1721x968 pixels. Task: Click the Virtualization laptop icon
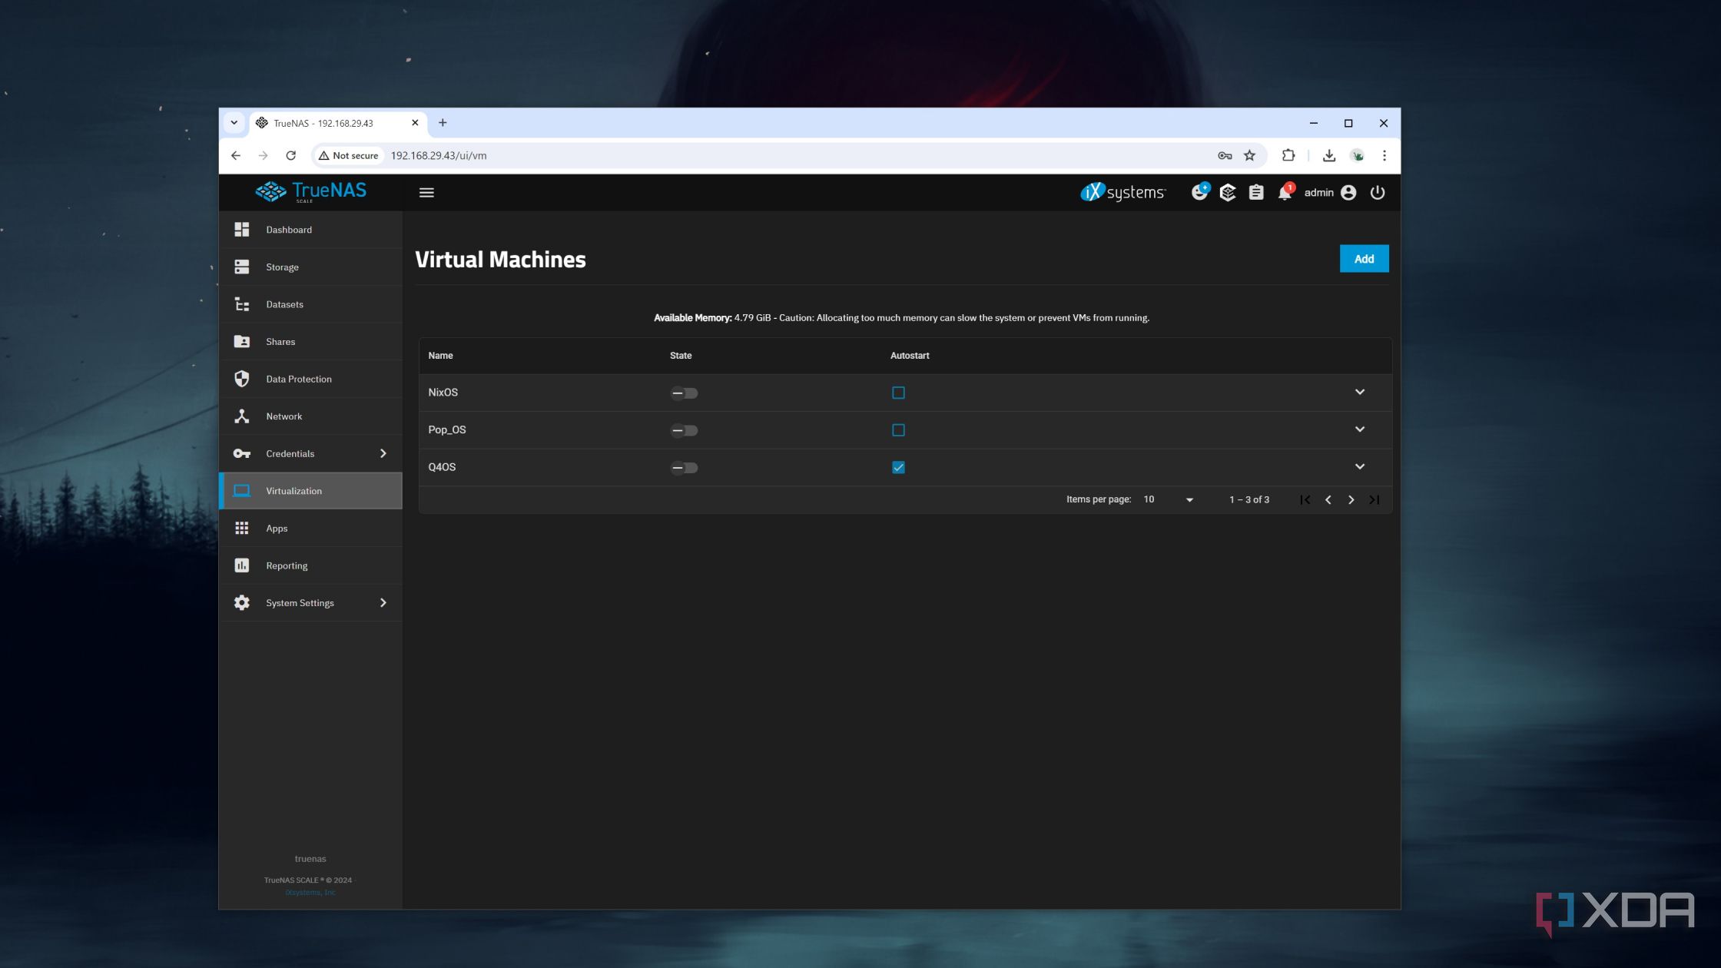point(241,491)
